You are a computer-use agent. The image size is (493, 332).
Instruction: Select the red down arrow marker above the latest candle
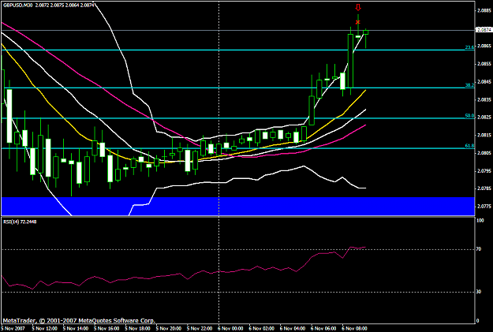[358, 7]
